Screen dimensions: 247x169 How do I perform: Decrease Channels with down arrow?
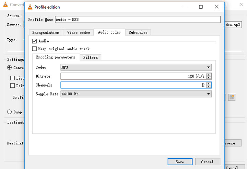click(209, 87)
